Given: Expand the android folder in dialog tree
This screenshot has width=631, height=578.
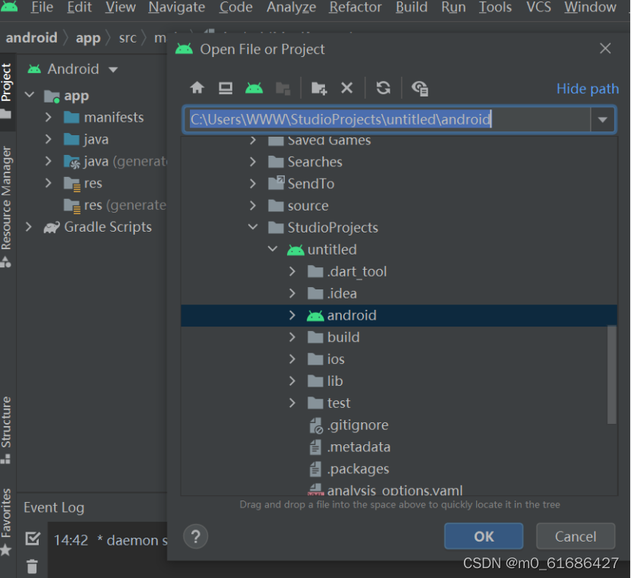Looking at the screenshot, I should point(292,315).
